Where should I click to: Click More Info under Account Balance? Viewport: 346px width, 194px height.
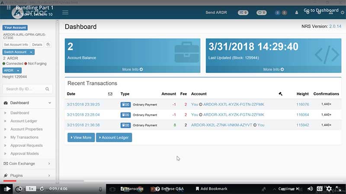tap(132, 69)
